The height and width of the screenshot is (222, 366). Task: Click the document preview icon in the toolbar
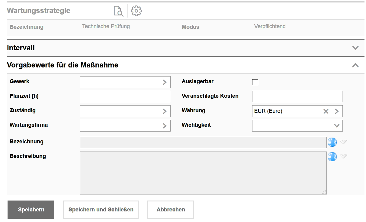[x=118, y=11]
